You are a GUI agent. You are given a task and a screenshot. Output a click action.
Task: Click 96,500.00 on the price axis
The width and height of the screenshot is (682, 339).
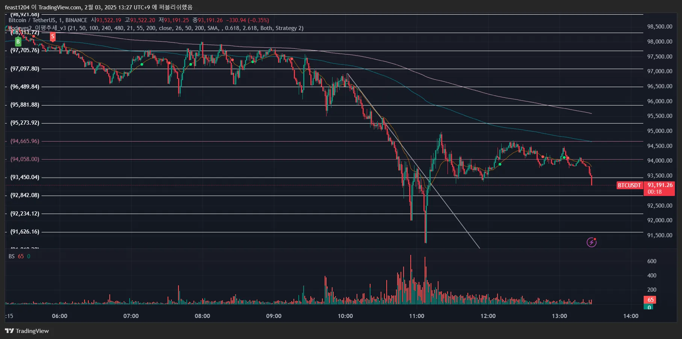pos(659,86)
